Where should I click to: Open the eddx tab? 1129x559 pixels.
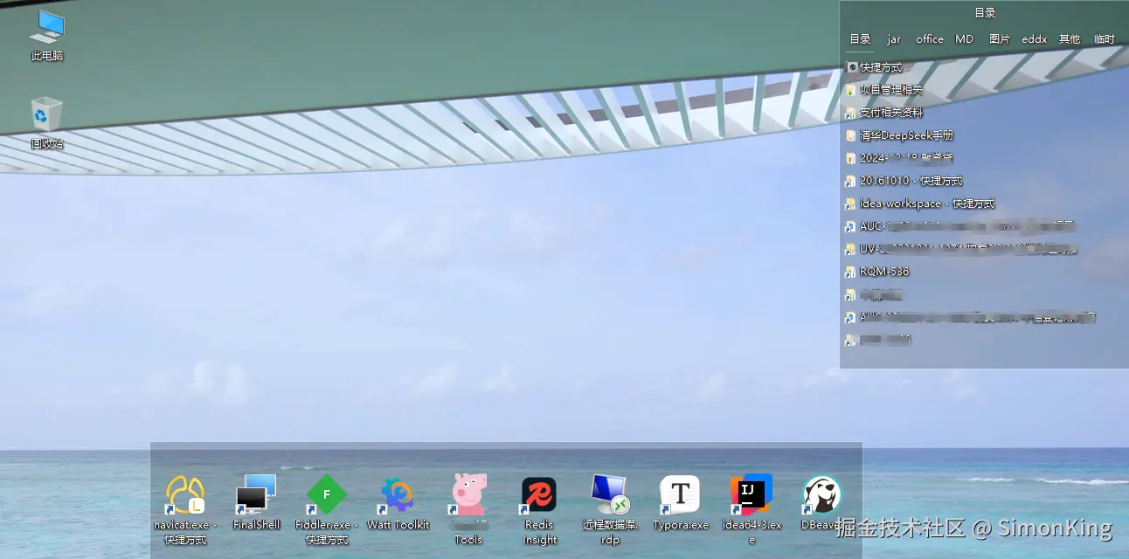[x=1035, y=39]
